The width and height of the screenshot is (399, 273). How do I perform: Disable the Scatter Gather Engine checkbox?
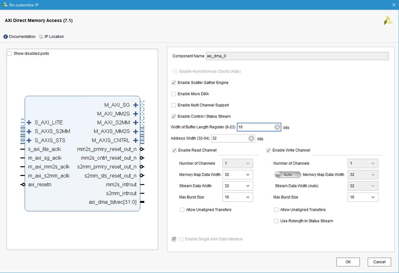(x=174, y=83)
